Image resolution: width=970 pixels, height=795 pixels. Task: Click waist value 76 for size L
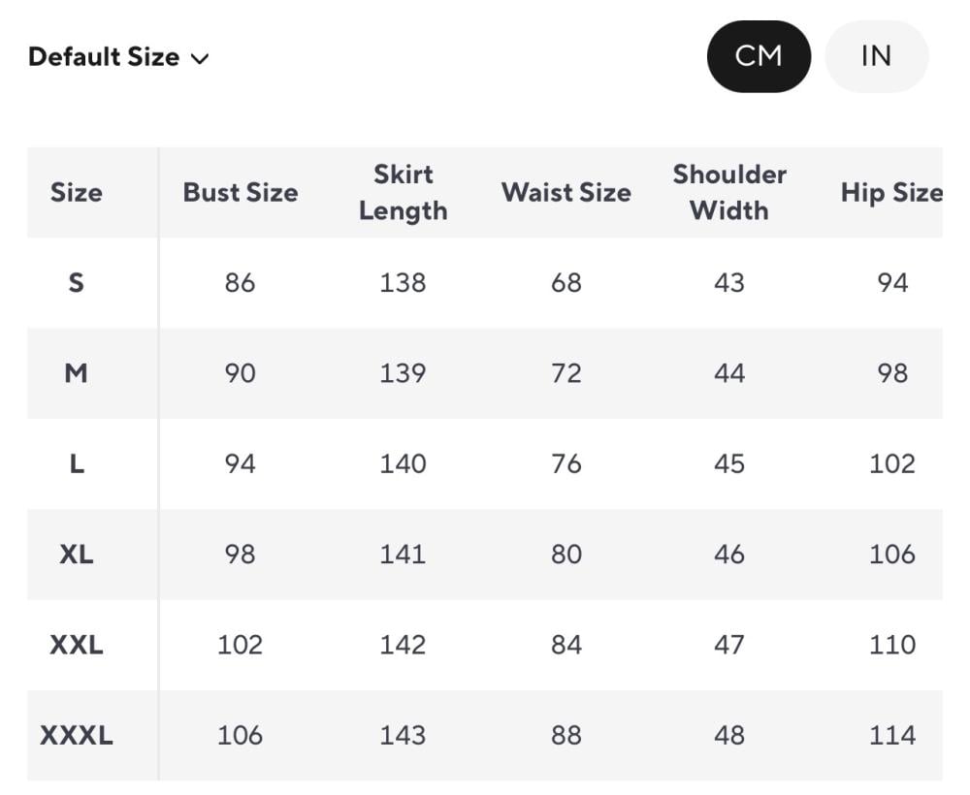pyautogui.click(x=566, y=463)
